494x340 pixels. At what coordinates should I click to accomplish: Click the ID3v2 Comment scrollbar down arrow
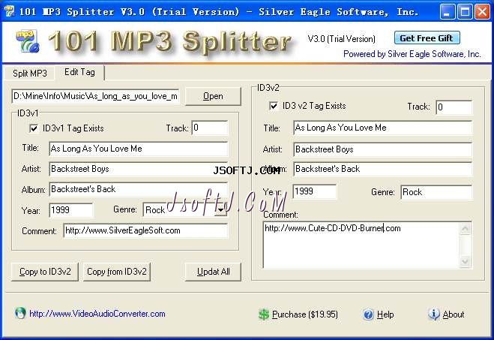click(466, 261)
